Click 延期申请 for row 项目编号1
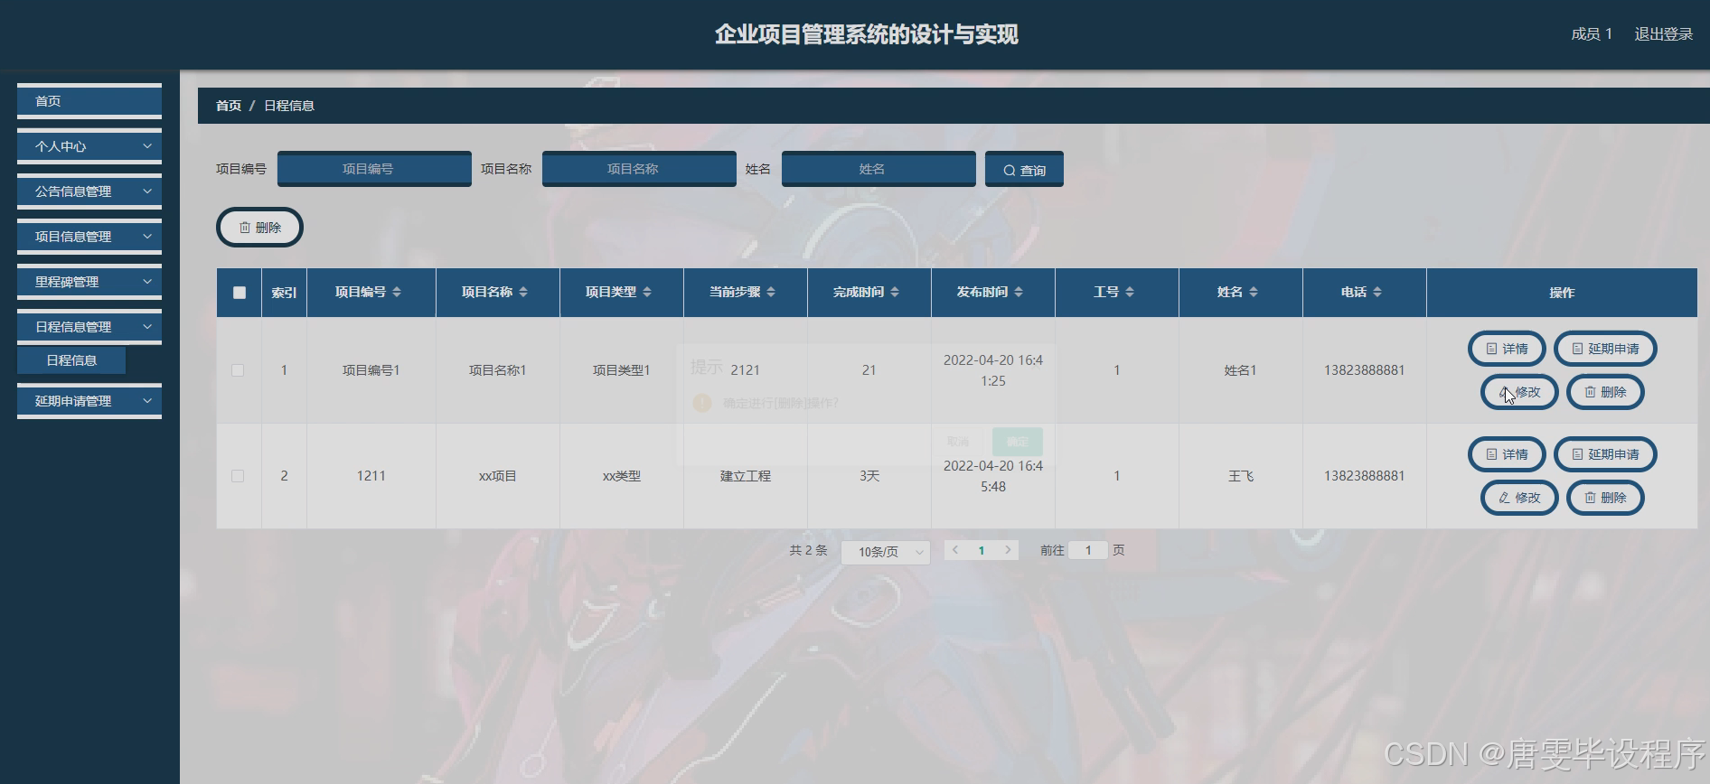The image size is (1710, 784). (1605, 349)
